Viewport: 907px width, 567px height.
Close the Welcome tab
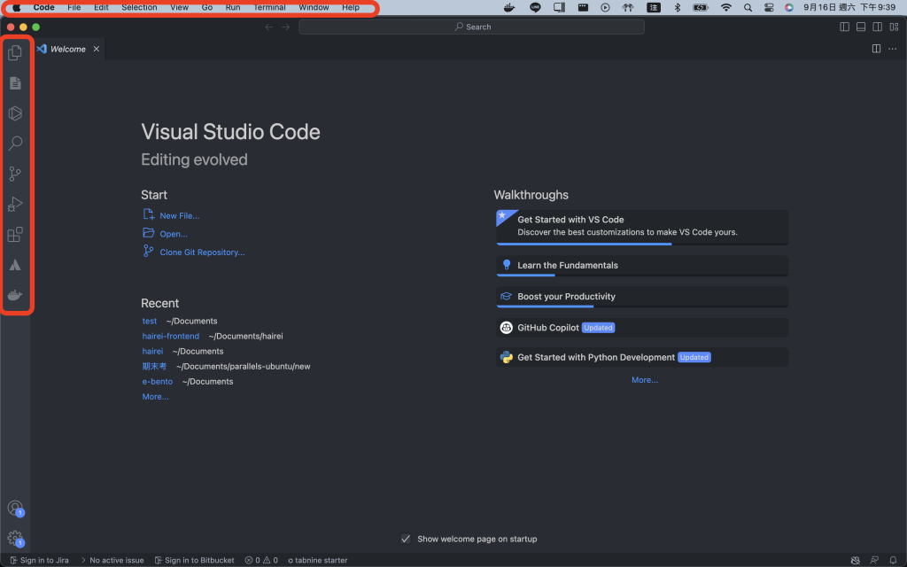[x=97, y=49]
